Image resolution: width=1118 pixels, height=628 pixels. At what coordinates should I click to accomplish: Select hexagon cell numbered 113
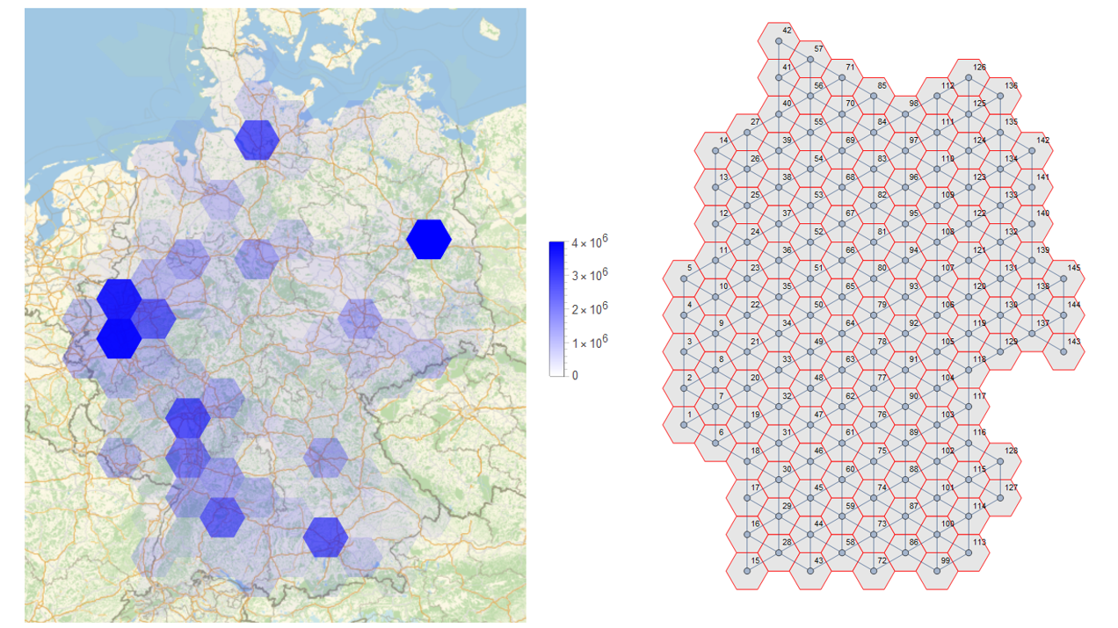969,552
